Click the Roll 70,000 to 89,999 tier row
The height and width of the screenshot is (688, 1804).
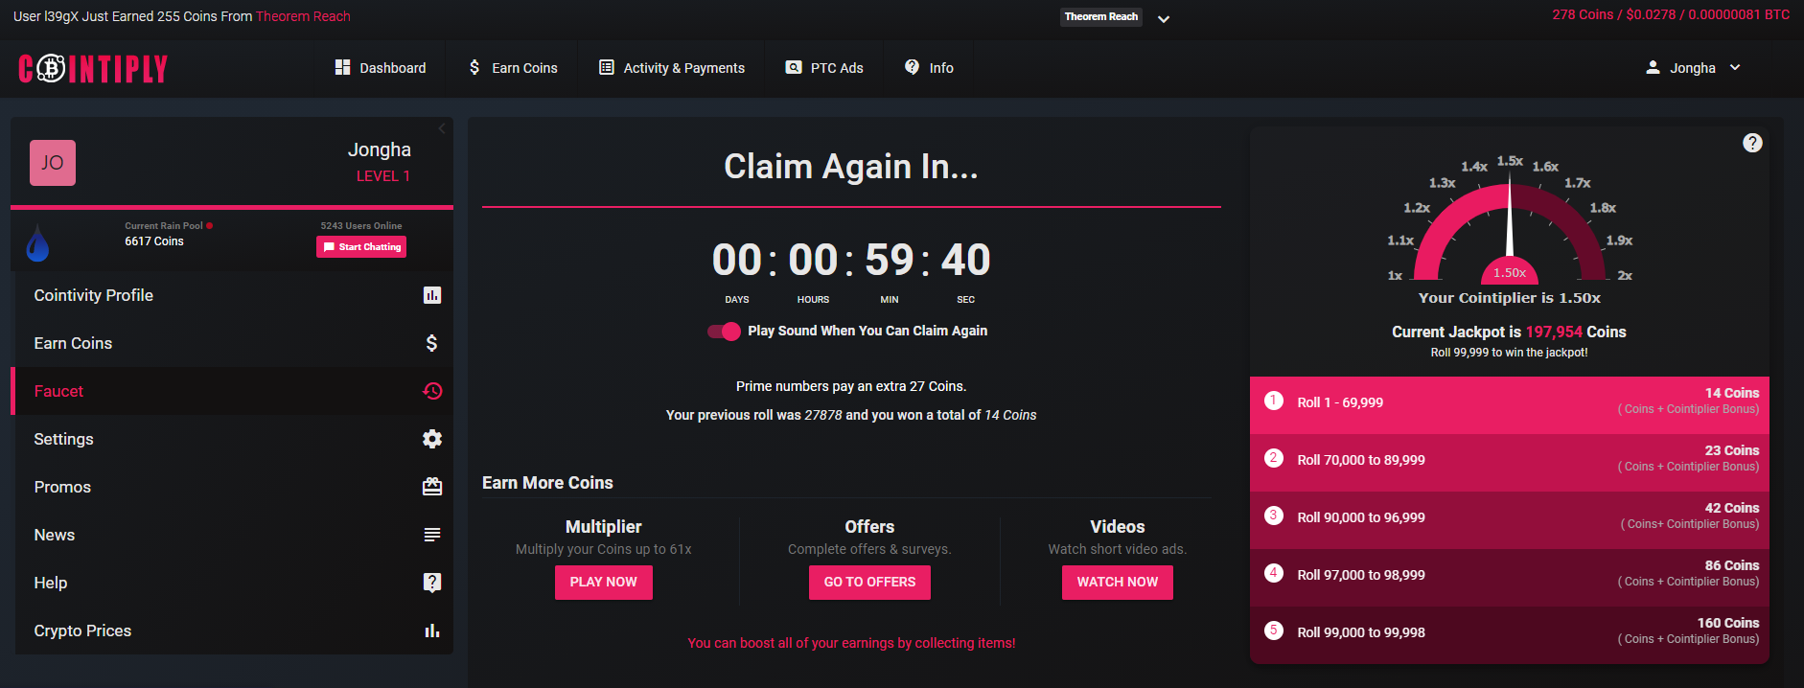click(1510, 463)
